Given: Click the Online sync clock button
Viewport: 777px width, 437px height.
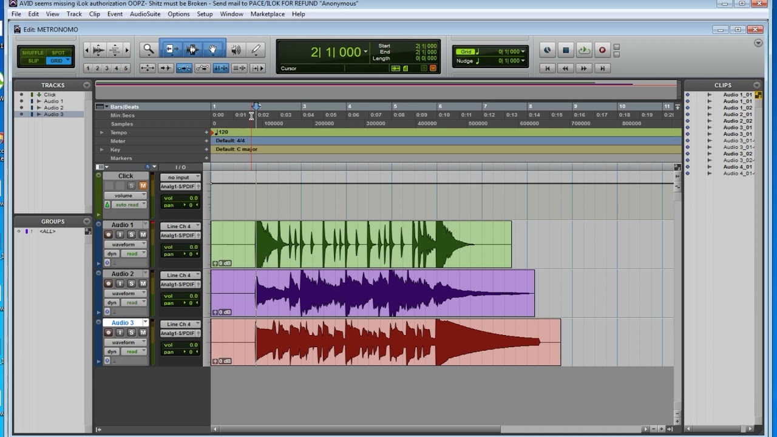Looking at the screenshot, I should [547, 50].
